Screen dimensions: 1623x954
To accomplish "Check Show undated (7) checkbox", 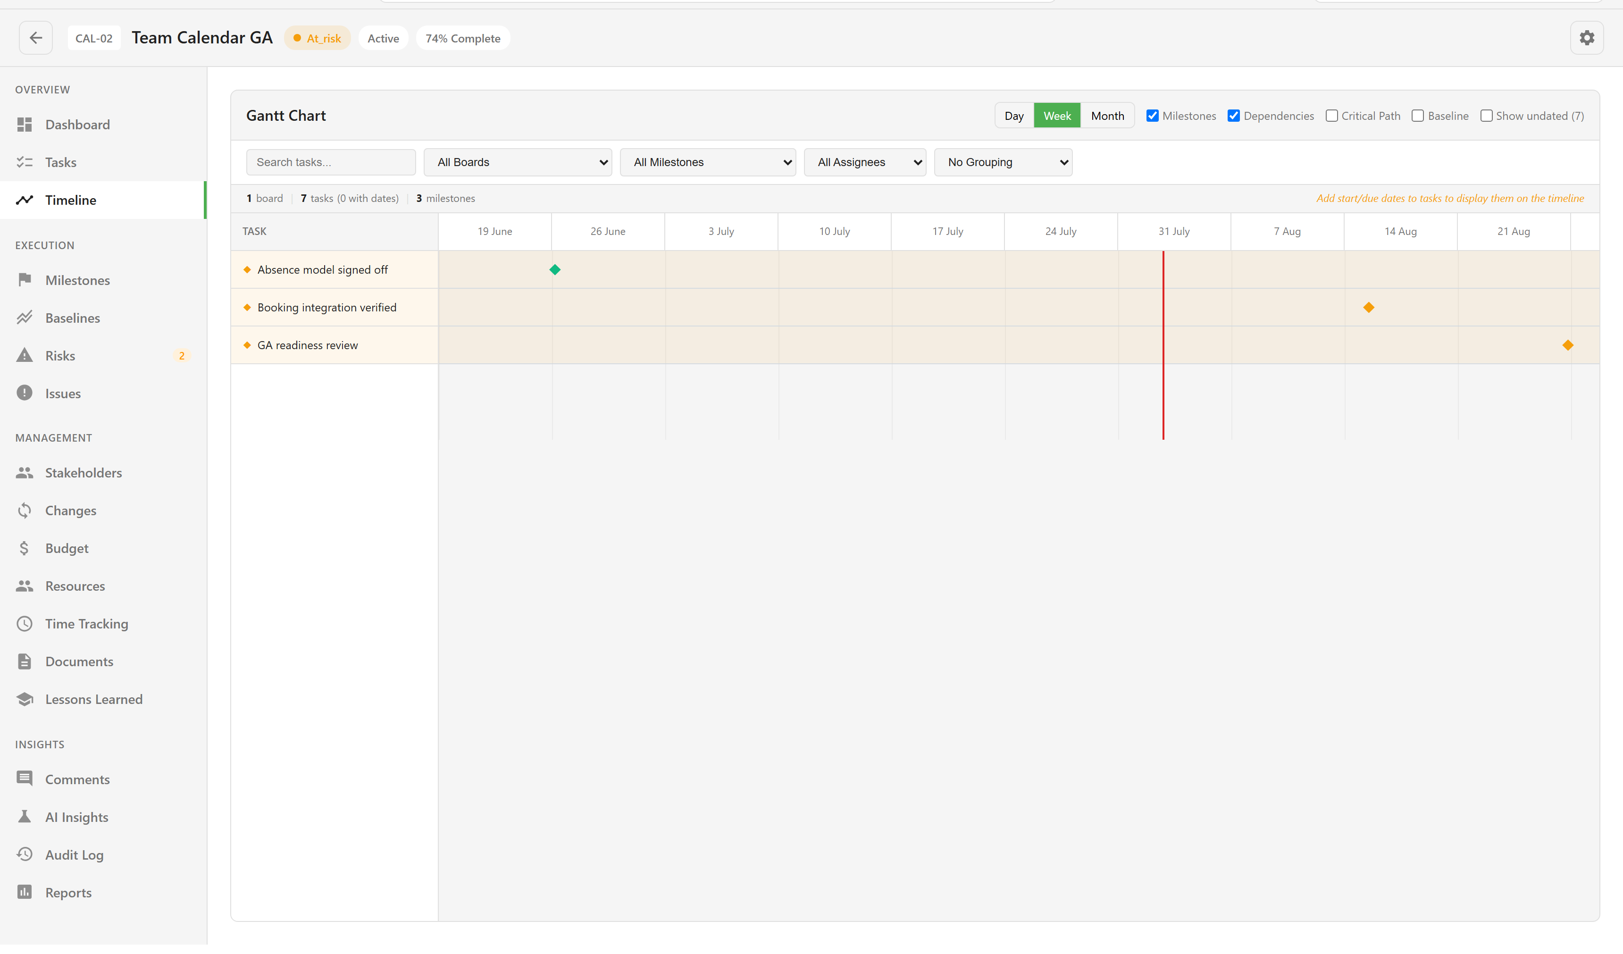I will pyautogui.click(x=1486, y=116).
